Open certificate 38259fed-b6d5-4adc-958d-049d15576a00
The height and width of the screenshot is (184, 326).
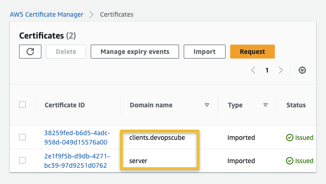pyautogui.click(x=77, y=138)
